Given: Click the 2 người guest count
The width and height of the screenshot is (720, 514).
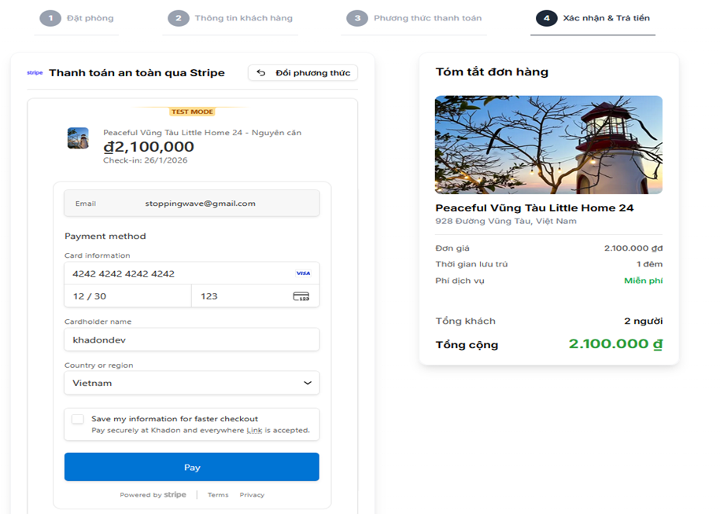Looking at the screenshot, I should pyautogui.click(x=644, y=321).
